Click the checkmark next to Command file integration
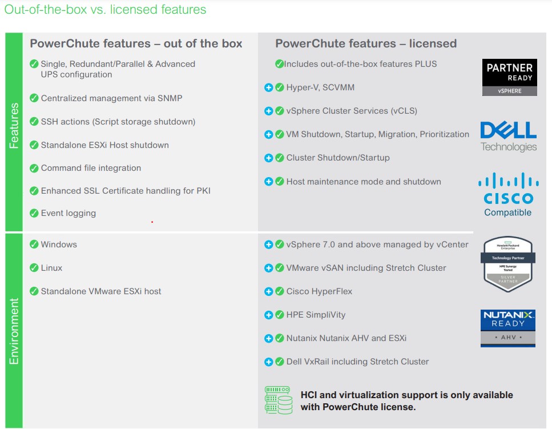The height and width of the screenshot is (429, 552). [34, 169]
